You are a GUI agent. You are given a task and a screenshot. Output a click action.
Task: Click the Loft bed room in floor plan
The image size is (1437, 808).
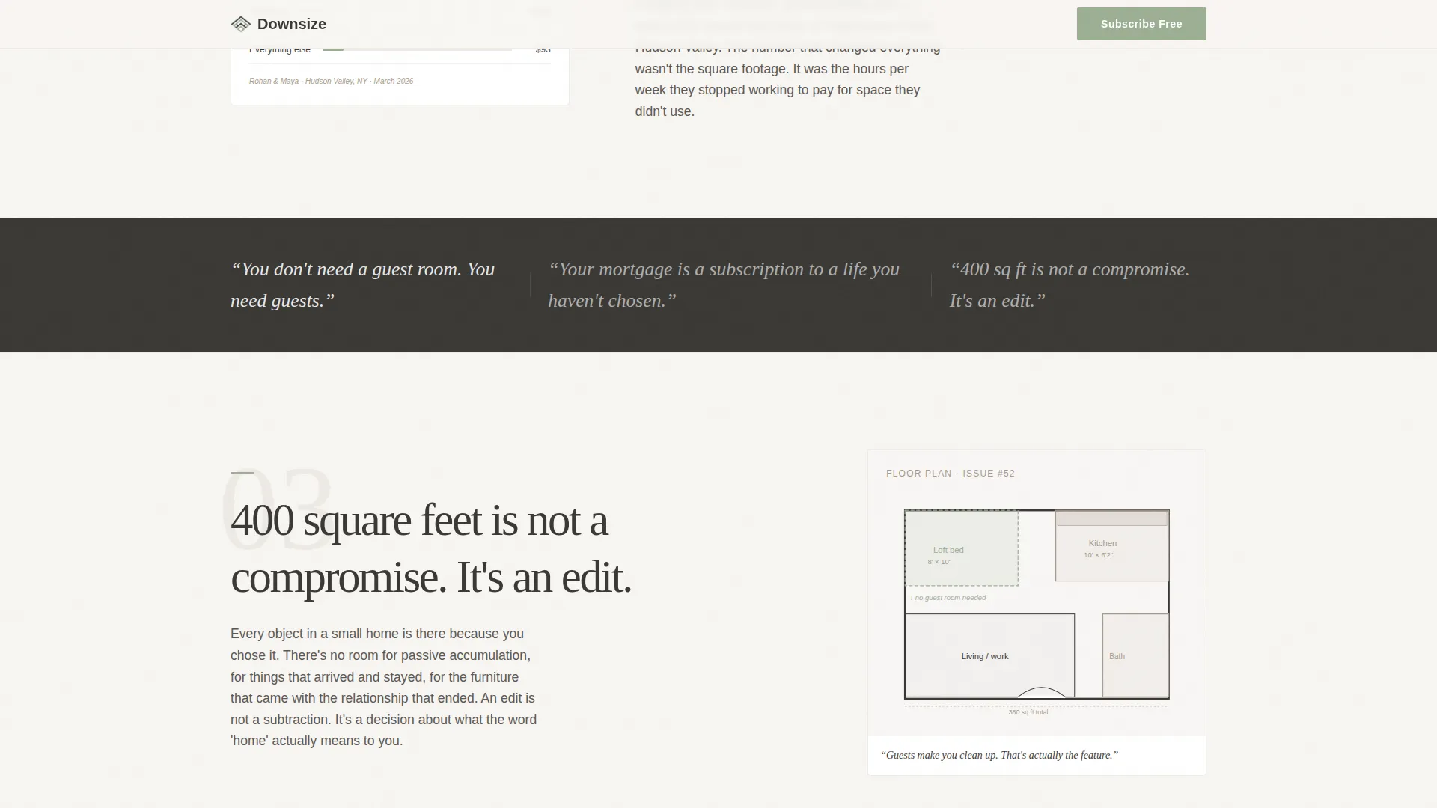[962, 548]
